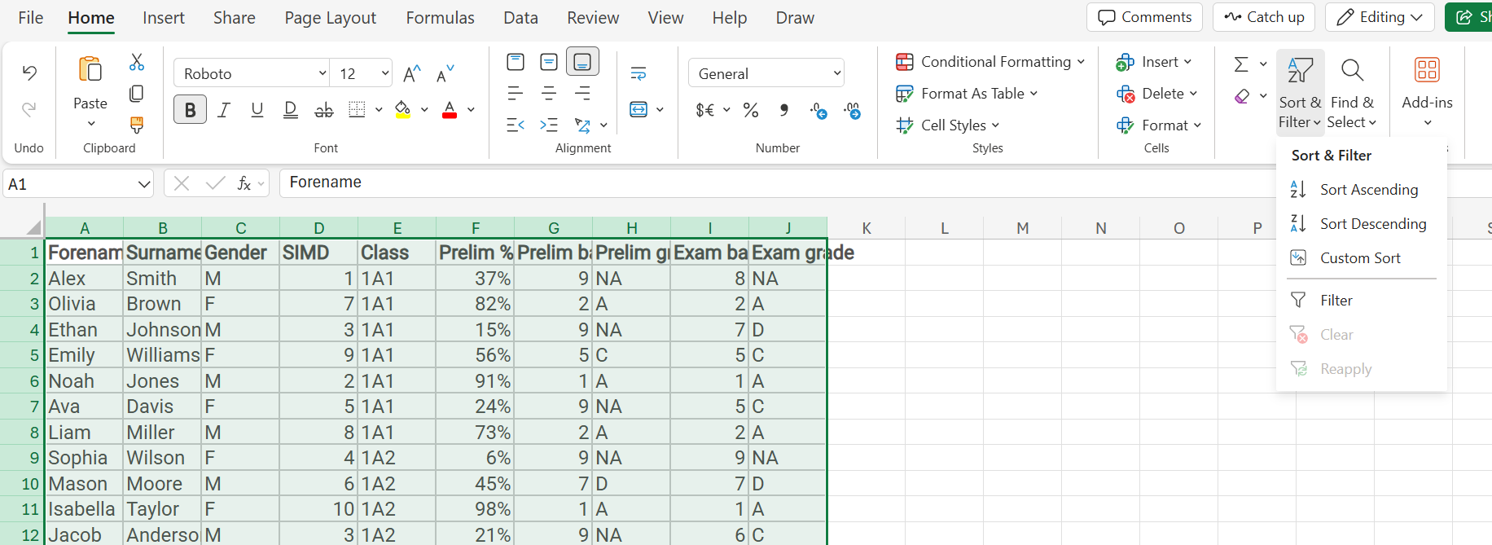Apply currency format icon
Screen dimensions: 1492x545
[x=705, y=109]
